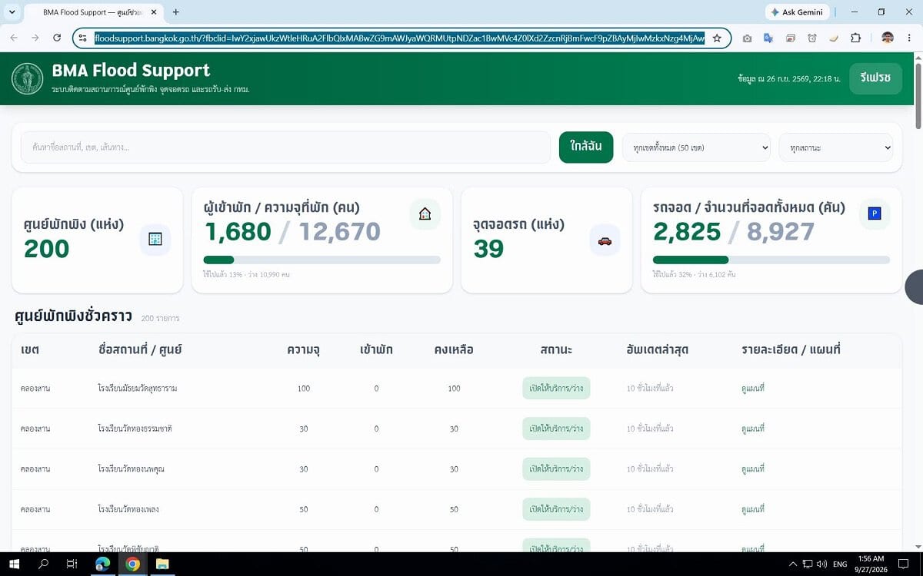Click the green รีเฟรช refresh button
The image size is (923, 576).
point(875,78)
